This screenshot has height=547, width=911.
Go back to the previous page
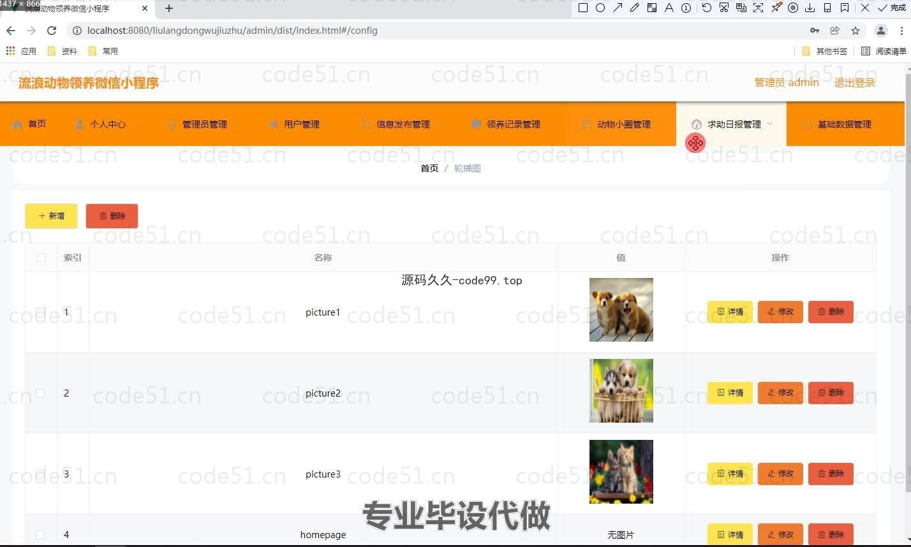(x=11, y=31)
